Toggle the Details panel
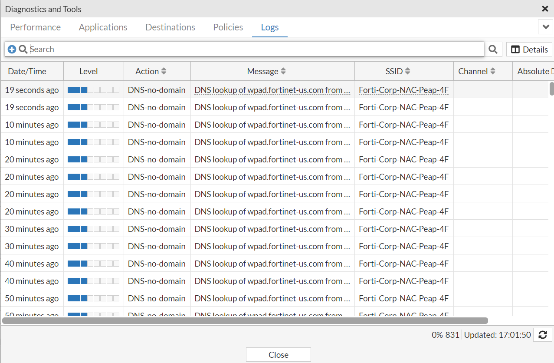Viewport: 554px width, 363px height. tap(529, 49)
